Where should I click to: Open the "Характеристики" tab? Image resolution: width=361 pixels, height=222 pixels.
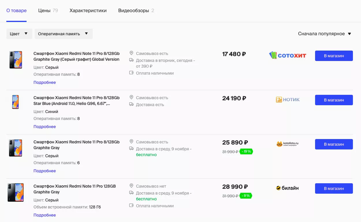click(88, 11)
